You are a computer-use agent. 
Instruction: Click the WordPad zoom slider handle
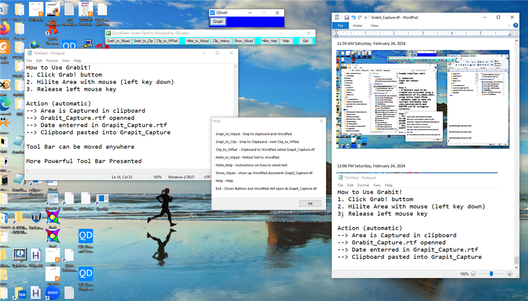point(491,274)
